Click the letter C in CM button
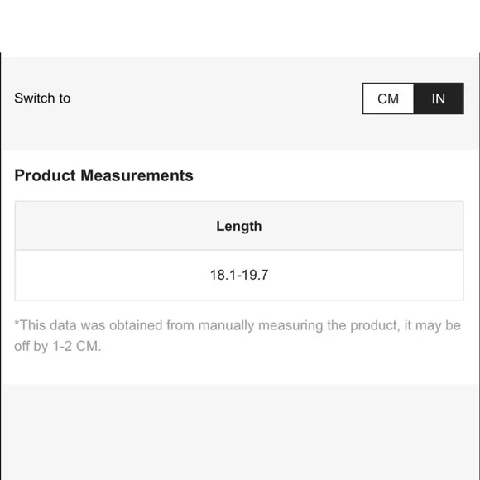Screen dimensions: 480x480 (382, 98)
